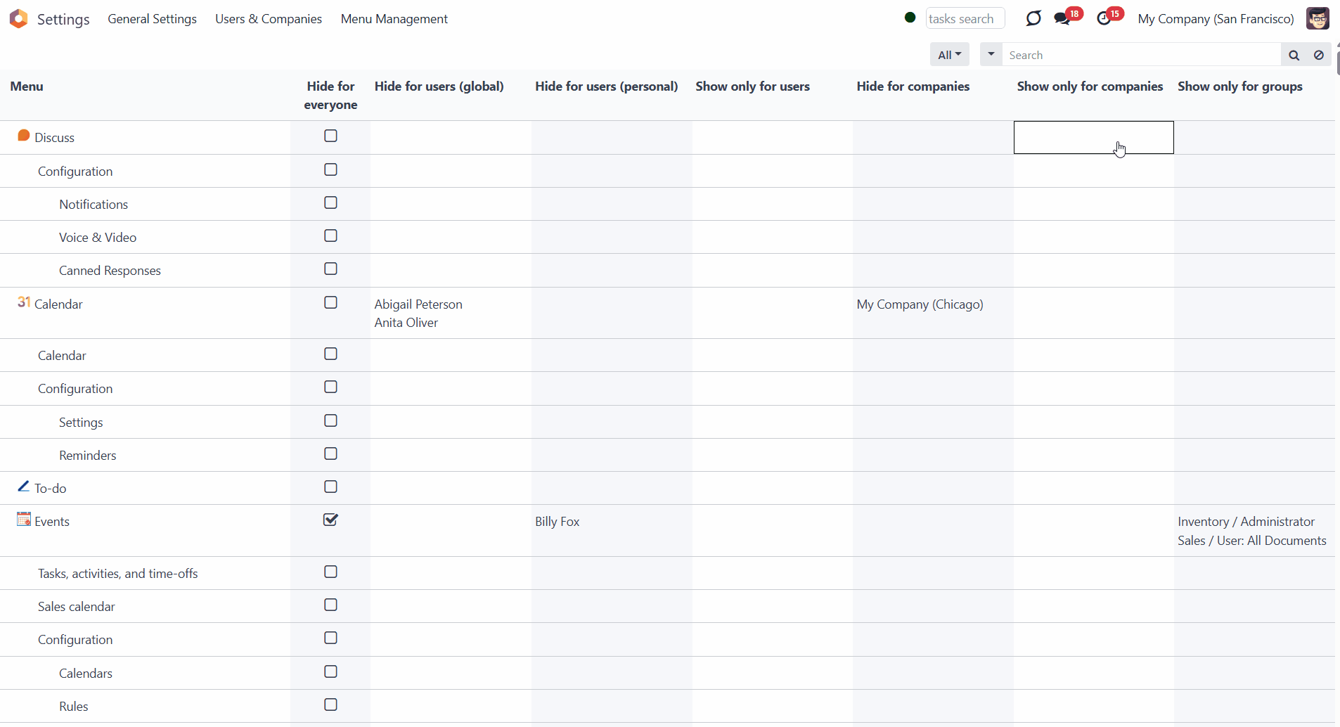Open the Users & Companies menu
1340x727 pixels.
tap(269, 19)
